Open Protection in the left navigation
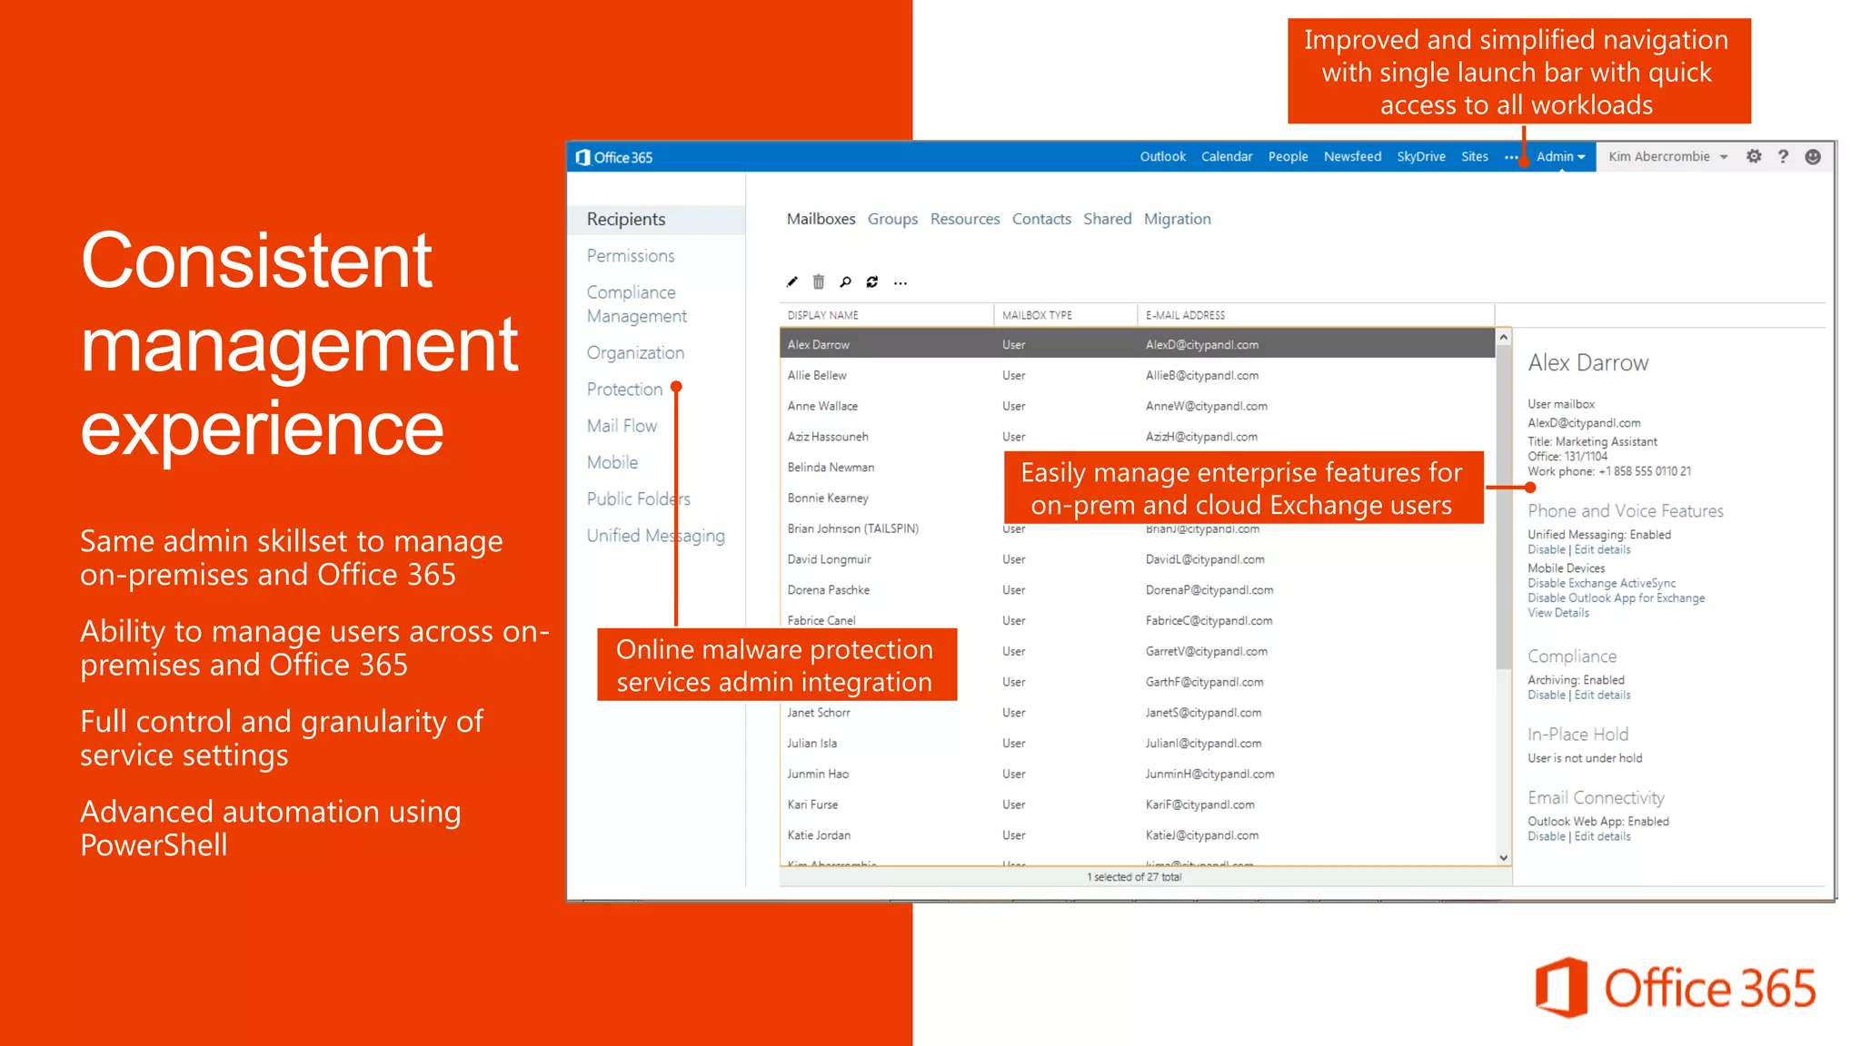1861x1046 pixels. coord(624,390)
